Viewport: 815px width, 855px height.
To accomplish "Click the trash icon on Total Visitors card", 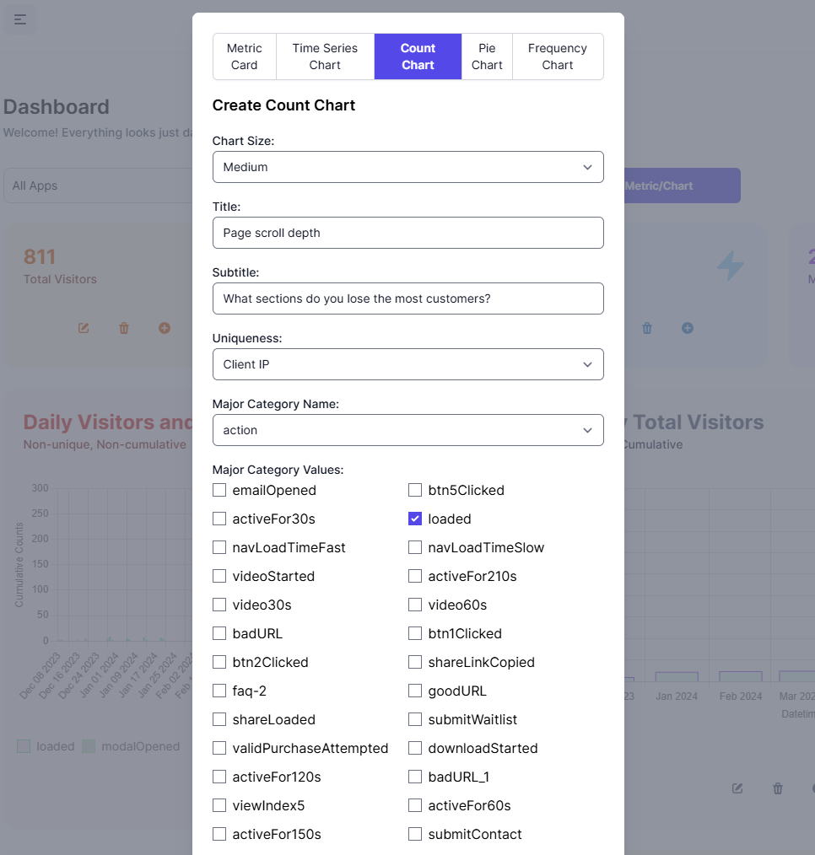I will click(123, 328).
